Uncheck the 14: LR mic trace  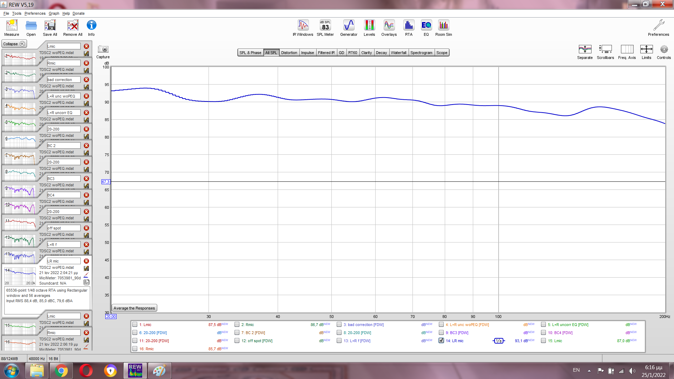(x=441, y=341)
